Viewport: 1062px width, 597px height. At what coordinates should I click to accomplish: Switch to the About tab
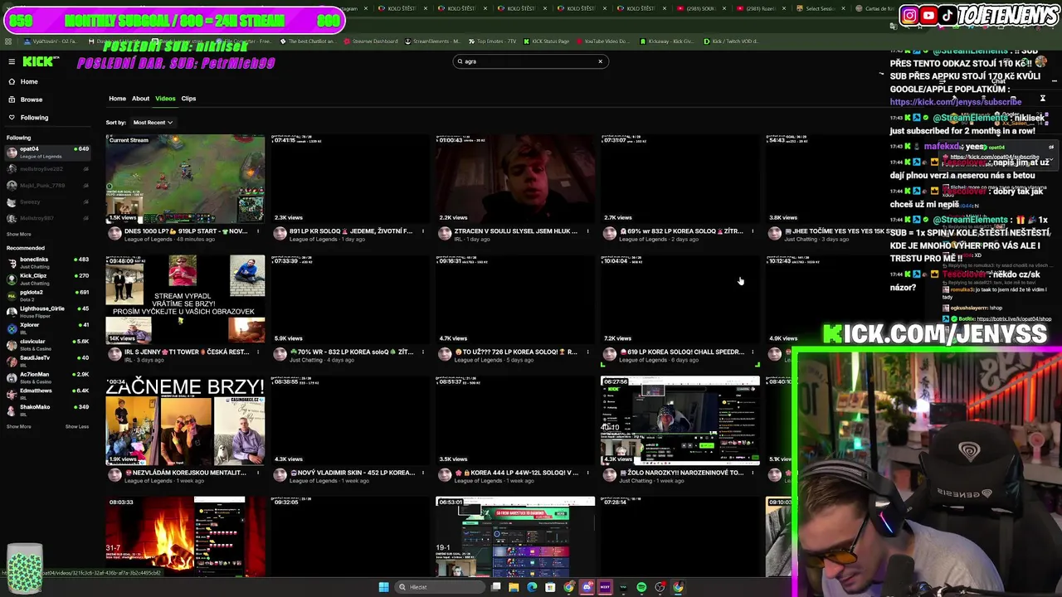coord(140,99)
